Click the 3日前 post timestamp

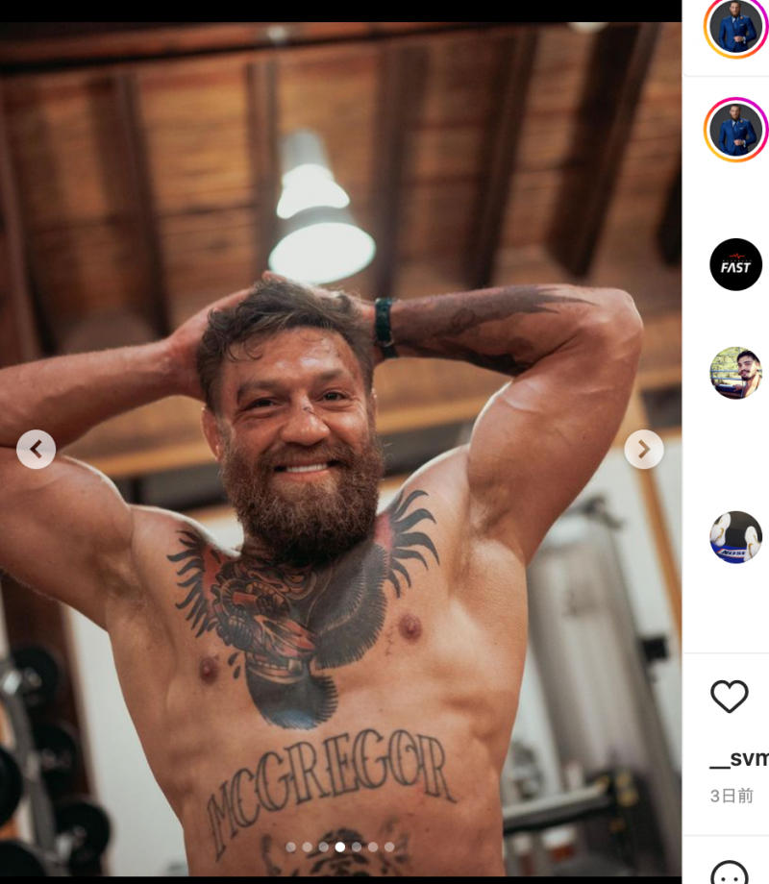pyautogui.click(x=732, y=796)
